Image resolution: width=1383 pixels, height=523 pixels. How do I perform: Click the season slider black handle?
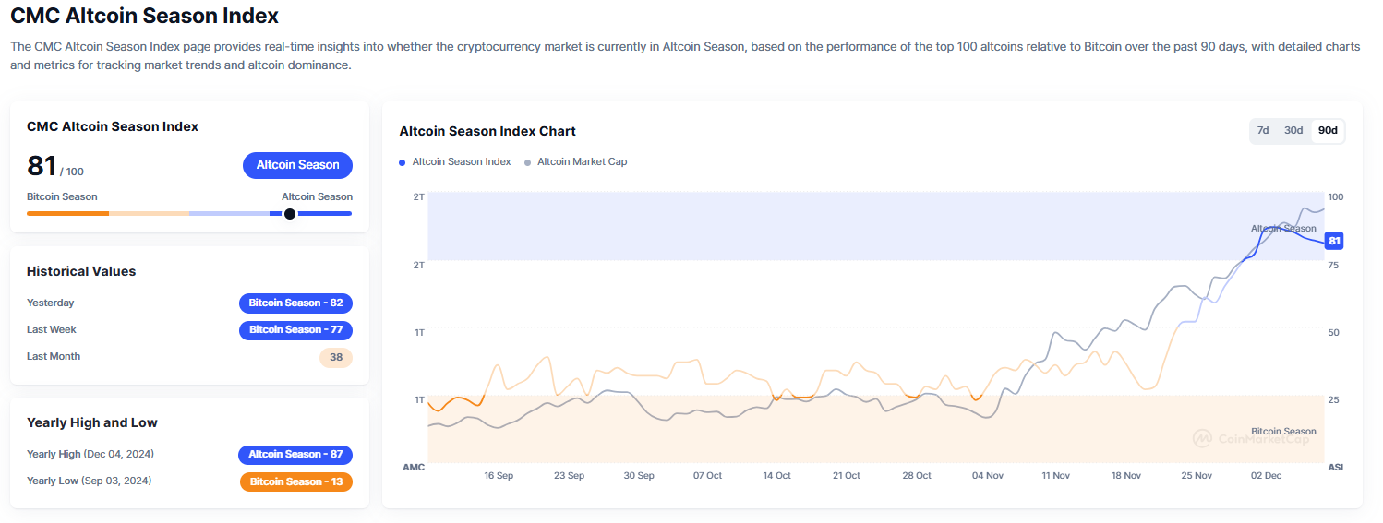[290, 214]
